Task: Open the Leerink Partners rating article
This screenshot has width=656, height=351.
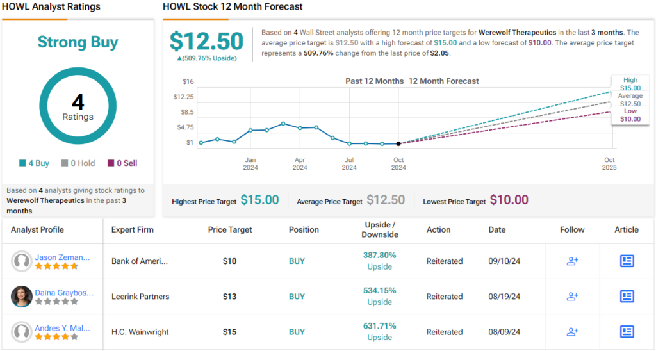Action: tap(627, 297)
